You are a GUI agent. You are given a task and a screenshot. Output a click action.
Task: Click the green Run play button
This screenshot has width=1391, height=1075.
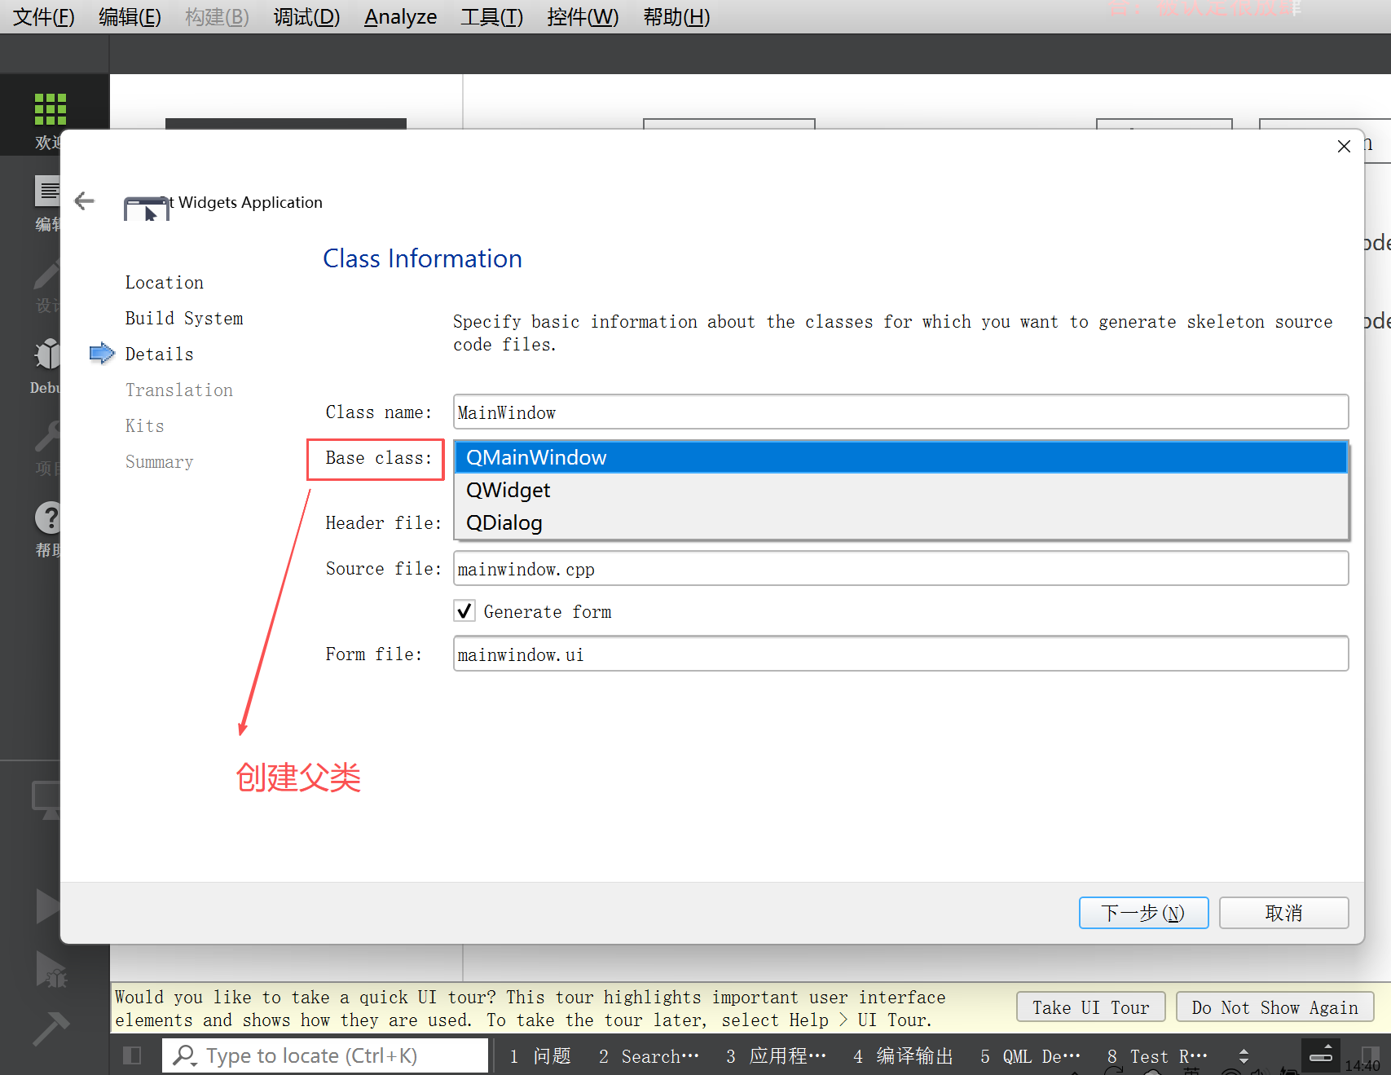[x=48, y=905]
